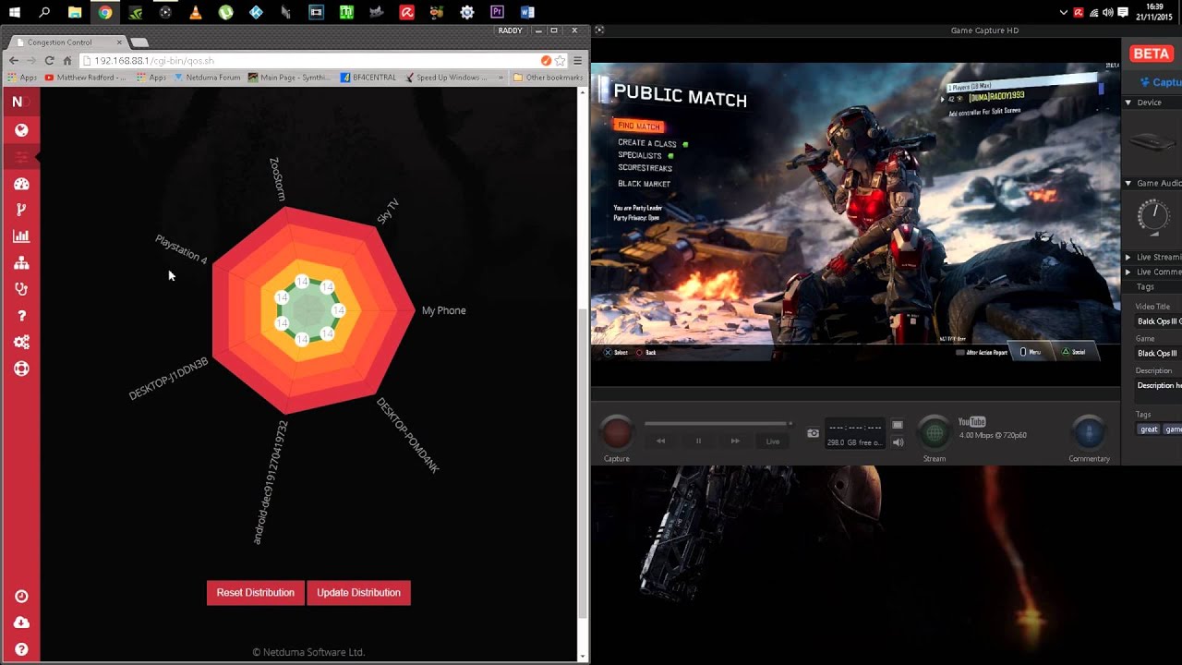Open the stethoscope diagnostics sidebar icon

click(x=21, y=289)
